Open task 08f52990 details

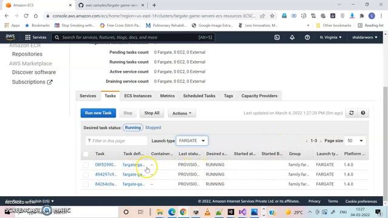[x=105, y=165]
